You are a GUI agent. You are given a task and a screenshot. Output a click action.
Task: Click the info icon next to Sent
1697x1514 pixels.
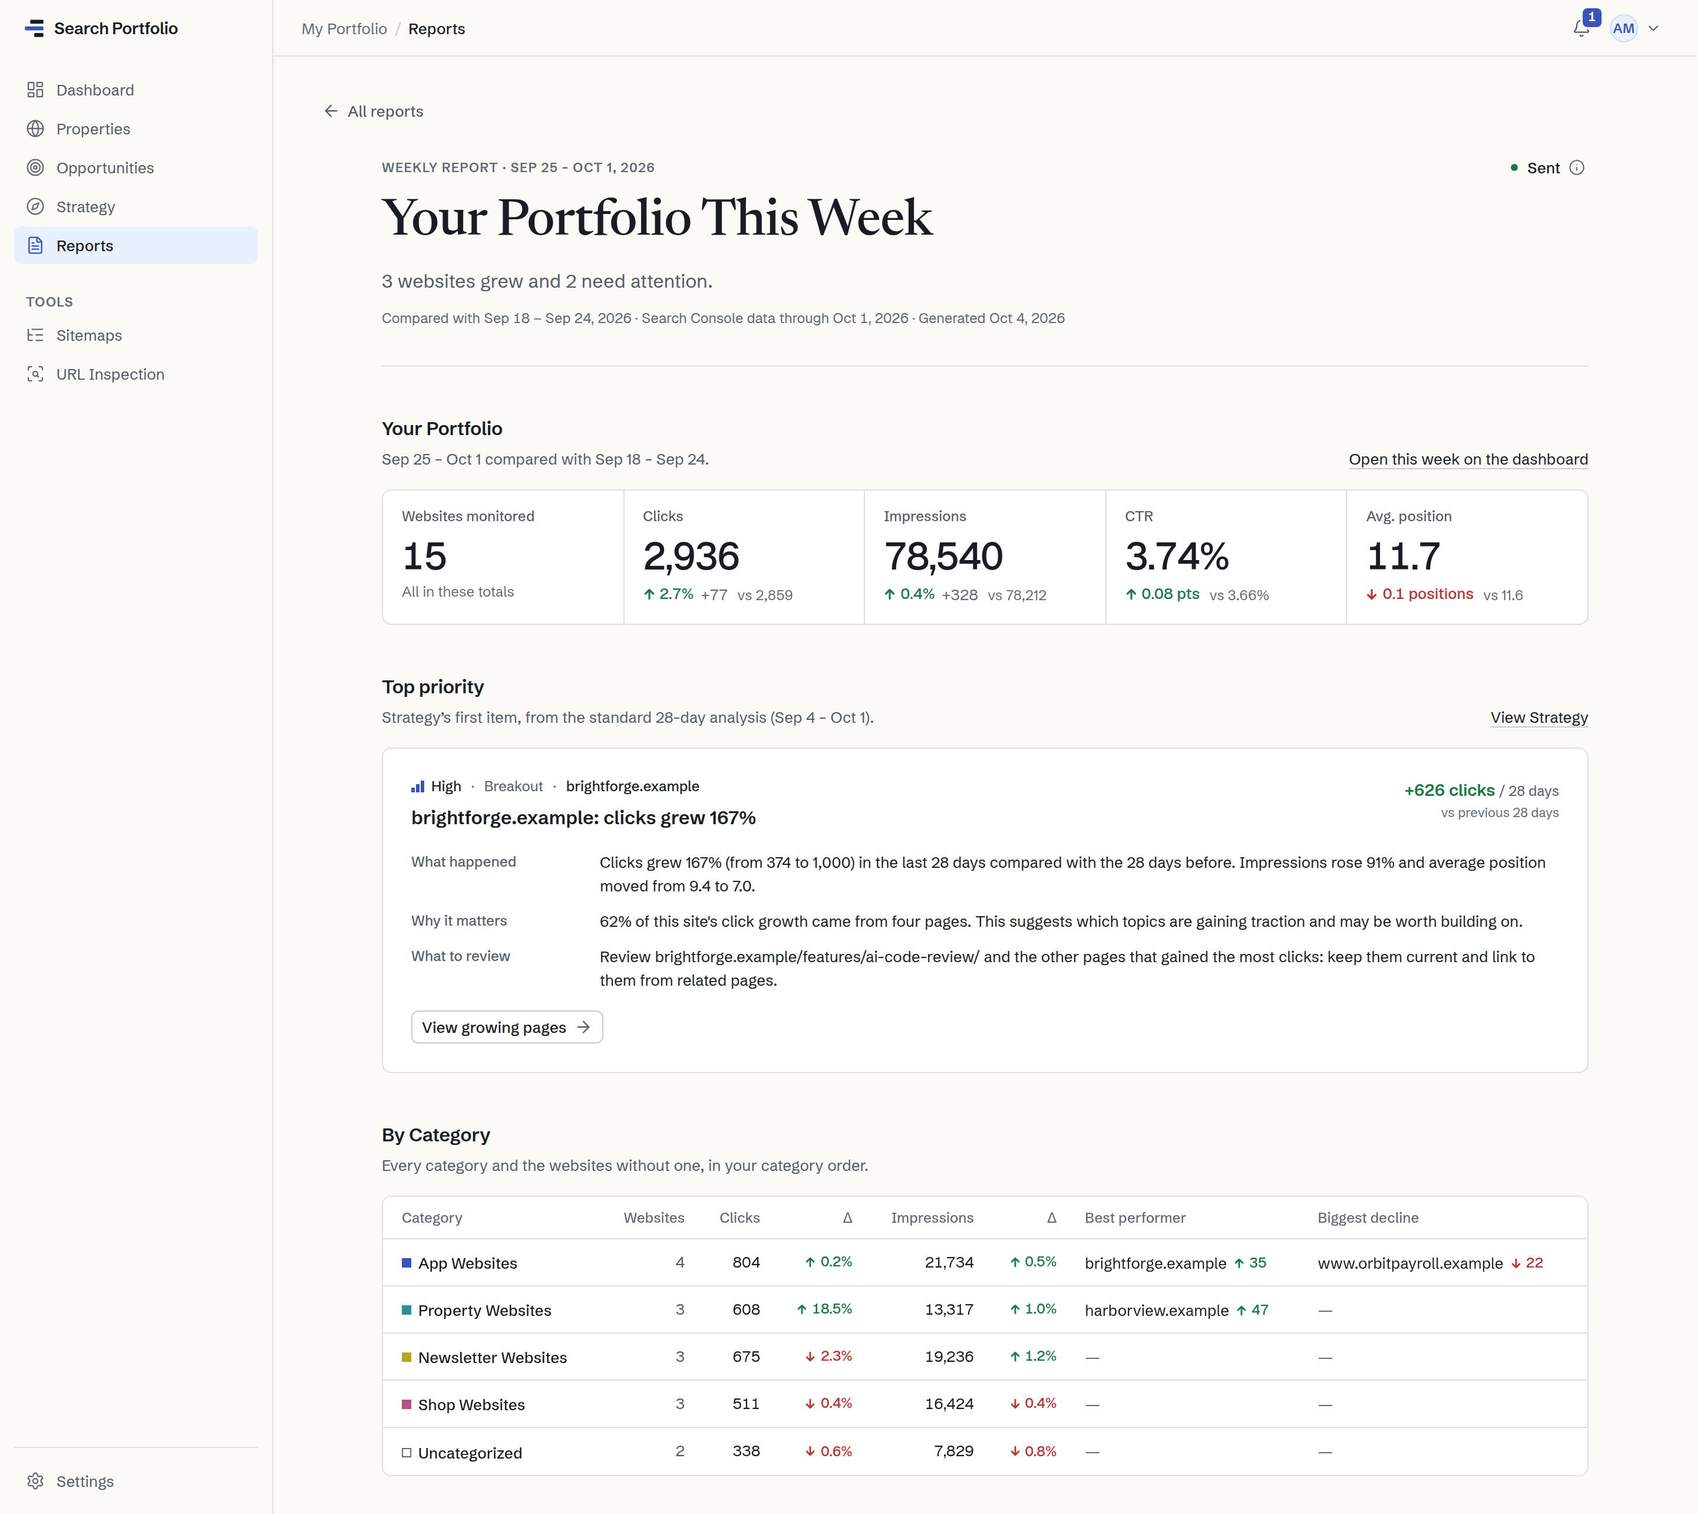pyautogui.click(x=1576, y=168)
